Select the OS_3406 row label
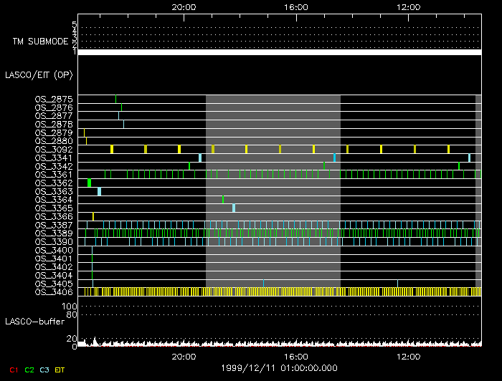Viewport: 502px width, 381px height. (54, 292)
